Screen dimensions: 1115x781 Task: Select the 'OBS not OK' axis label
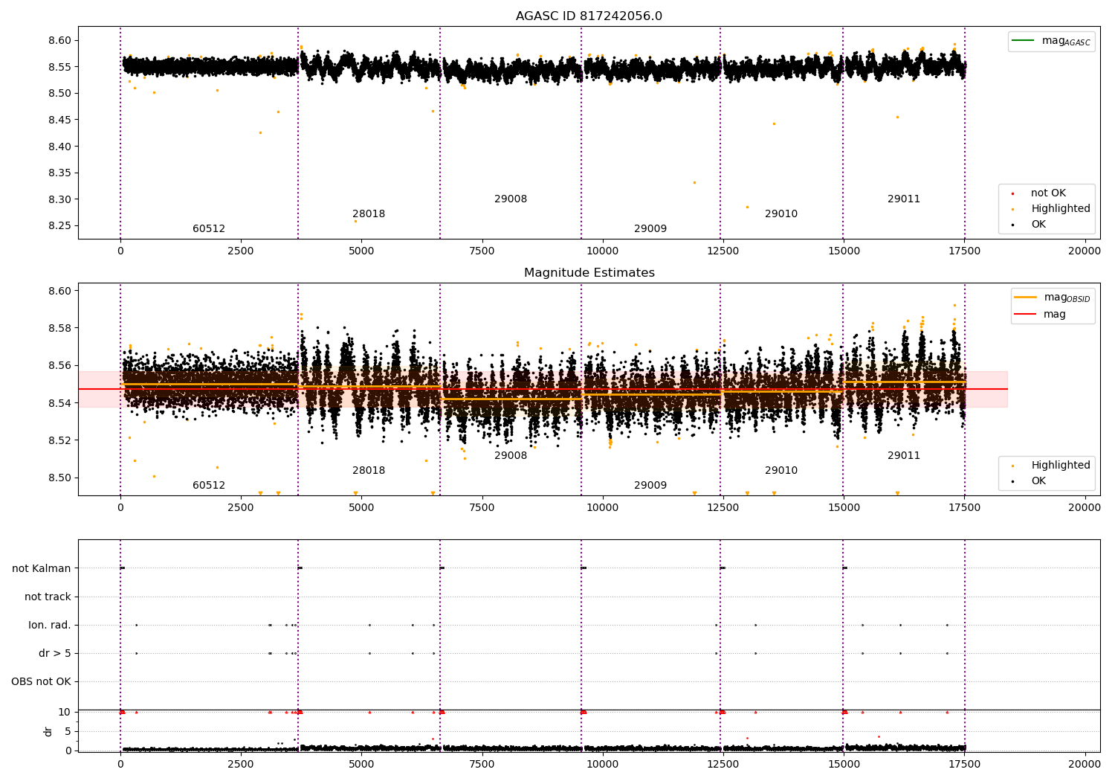tap(41, 681)
